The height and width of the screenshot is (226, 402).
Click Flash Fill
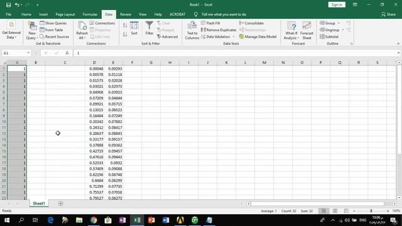coord(210,23)
